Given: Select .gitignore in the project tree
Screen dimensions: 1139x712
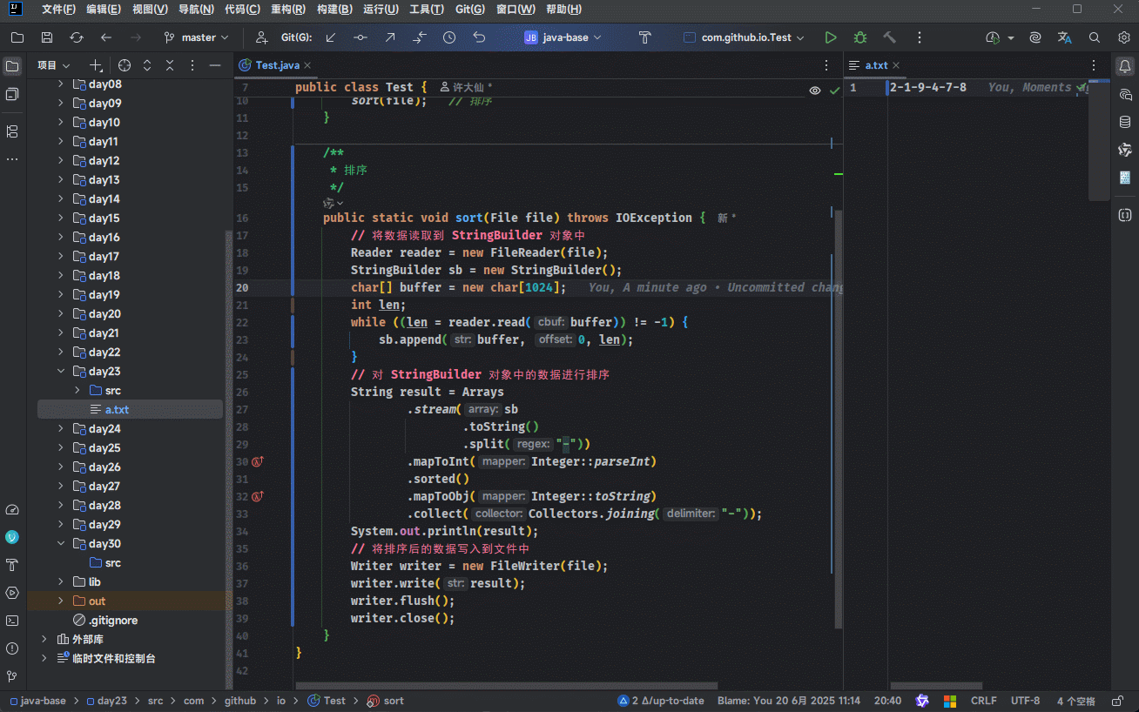Looking at the screenshot, I should click(x=113, y=621).
